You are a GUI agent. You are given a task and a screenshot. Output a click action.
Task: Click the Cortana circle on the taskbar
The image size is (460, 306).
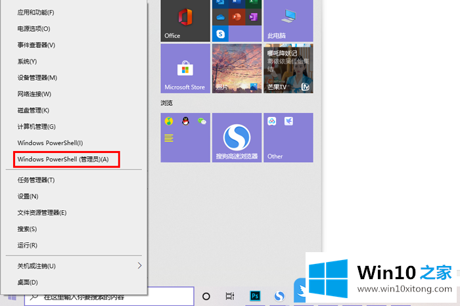206,296
